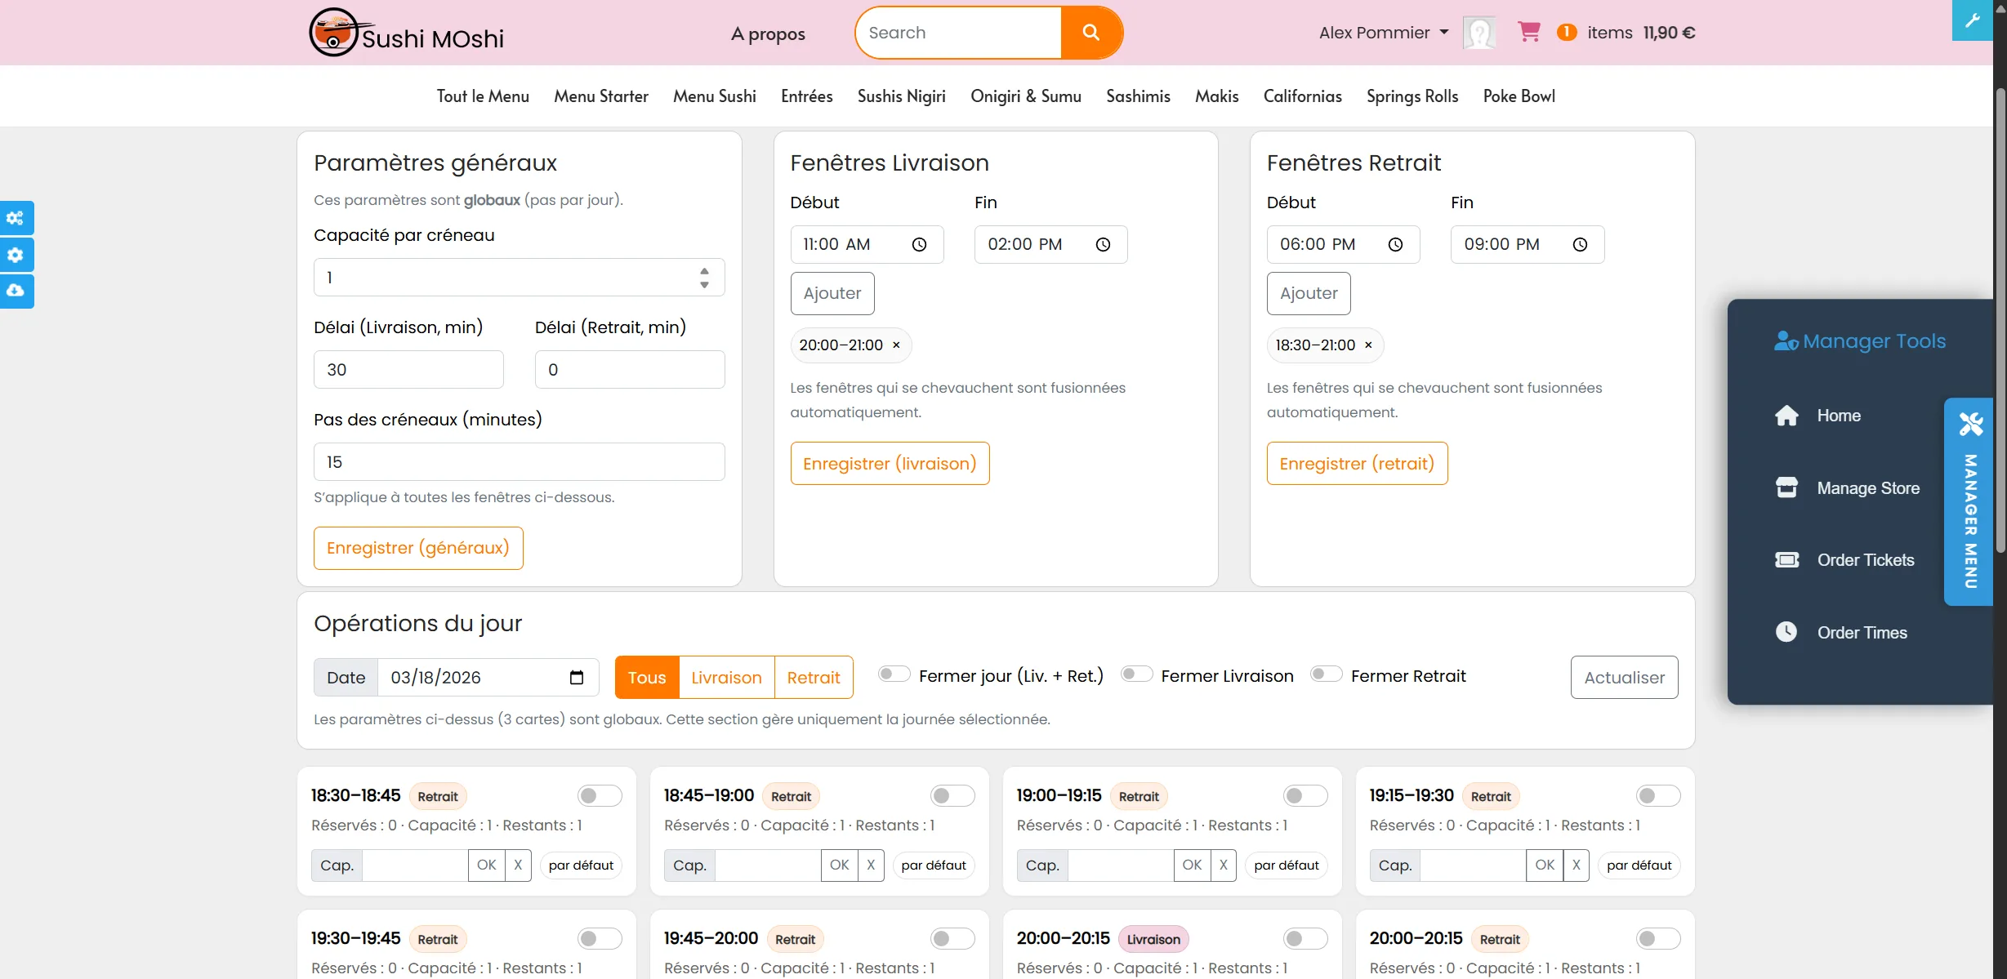Toggle the 19:00–19:15 slot switch
2007x979 pixels.
(x=1305, y=795)
